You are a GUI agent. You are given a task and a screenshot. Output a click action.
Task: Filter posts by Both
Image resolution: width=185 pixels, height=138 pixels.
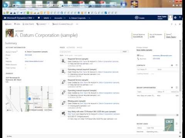(x=62, y=55)
